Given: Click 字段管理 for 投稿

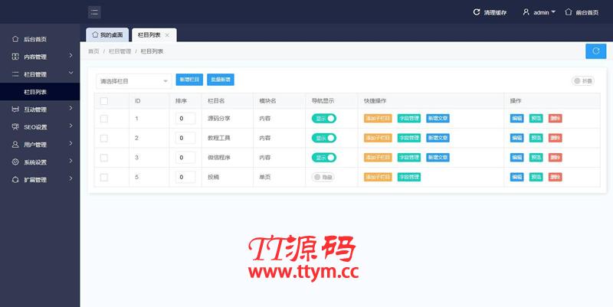Looking at the screenshot, I should coord(409,177).
